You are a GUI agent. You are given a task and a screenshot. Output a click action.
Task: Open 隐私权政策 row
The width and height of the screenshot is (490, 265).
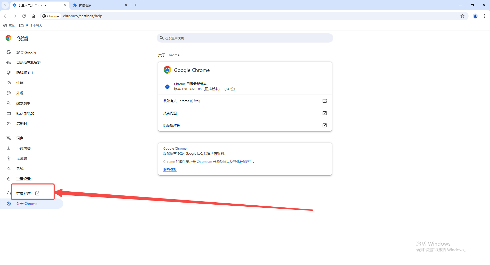coord(245,125)
